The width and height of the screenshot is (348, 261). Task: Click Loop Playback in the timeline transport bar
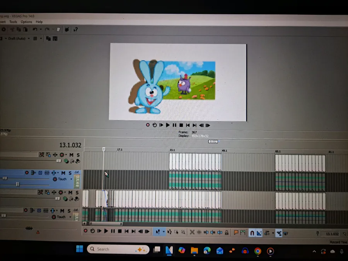click(92, 231)
